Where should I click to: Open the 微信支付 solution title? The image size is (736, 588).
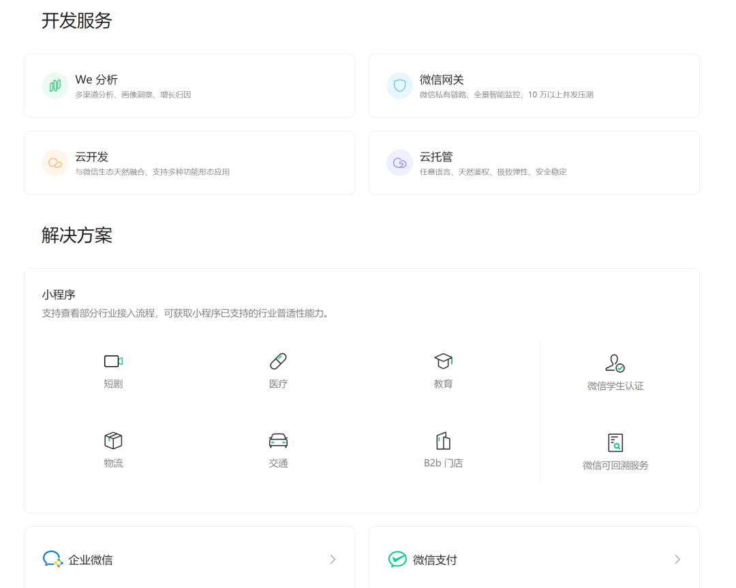(x=435, y=560)
